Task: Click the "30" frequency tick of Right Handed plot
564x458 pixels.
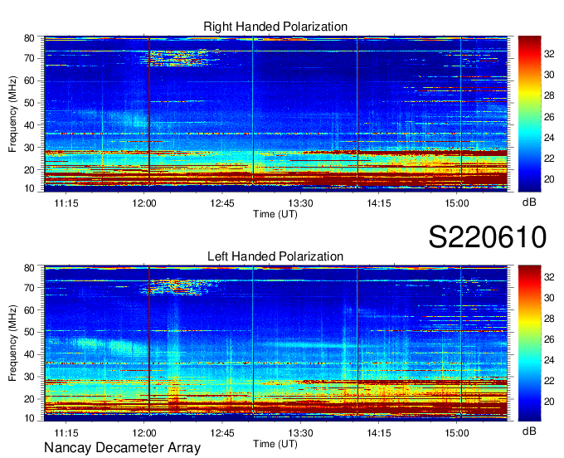Action: (x=29, y=148)
